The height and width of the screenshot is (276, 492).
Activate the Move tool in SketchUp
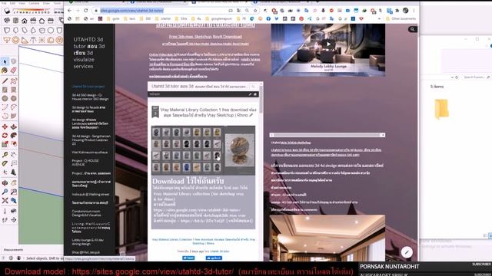[5, 127]
